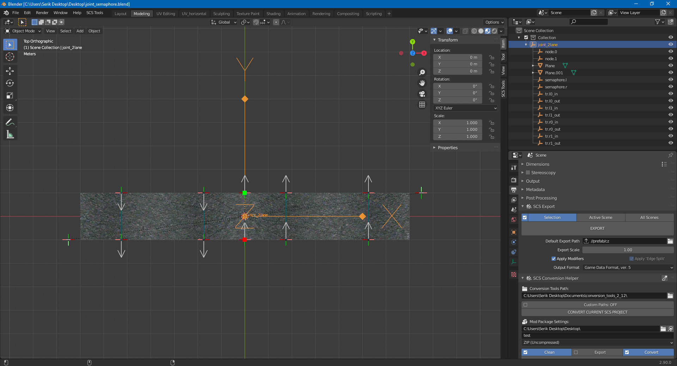This screenshot has width=677, height=366.
Task: Select the Scale tool
Action: click(10, 96)
